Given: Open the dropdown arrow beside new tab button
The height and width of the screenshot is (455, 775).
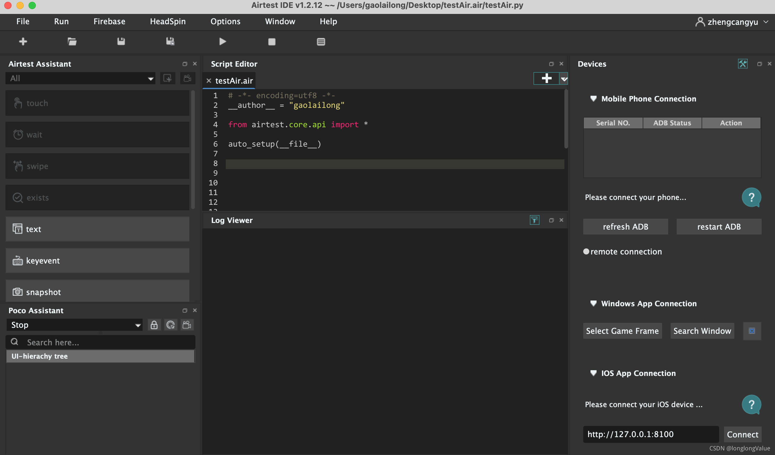Looking at the screenshot, I should [564, 78].
